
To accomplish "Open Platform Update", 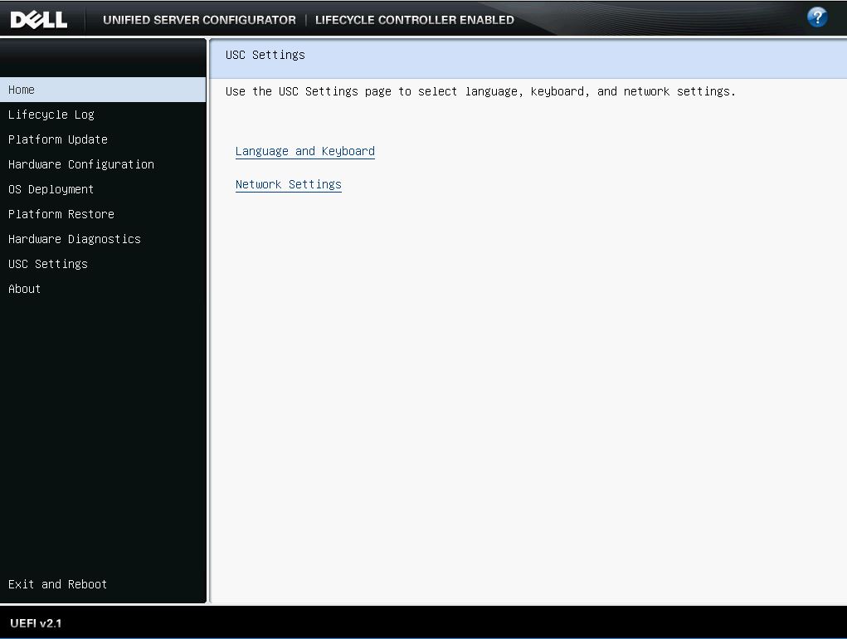I will coord(57,139).
